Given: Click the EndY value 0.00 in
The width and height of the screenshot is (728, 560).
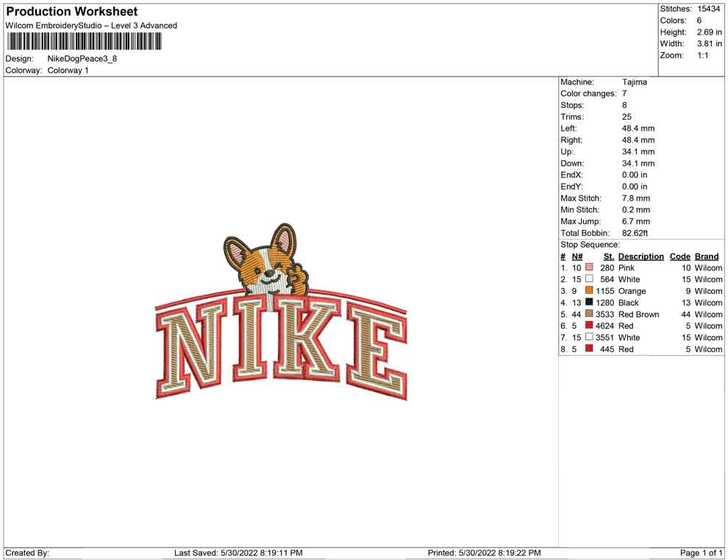Looking at the screenshot, I should tap(635, 187).
